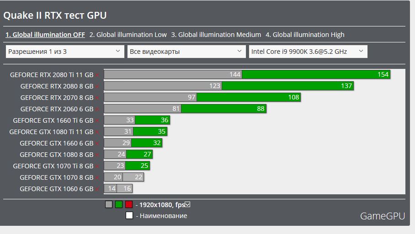Click the GEFORCE RTX 2060 6 GB label
The width and height of the screenshot is (415, 234).
click(x=57, y=109)
